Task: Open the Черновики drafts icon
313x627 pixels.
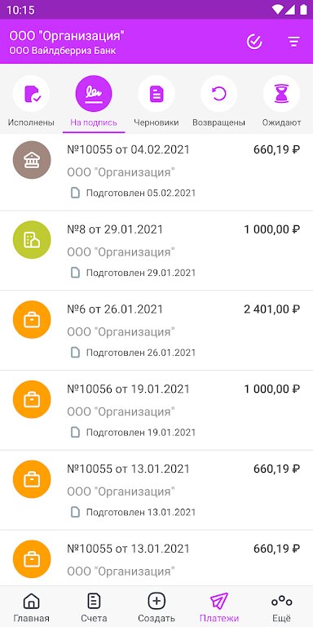Action: (x=156, y=94)
